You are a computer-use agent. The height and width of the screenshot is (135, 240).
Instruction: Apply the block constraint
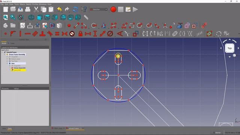point(72,33)
